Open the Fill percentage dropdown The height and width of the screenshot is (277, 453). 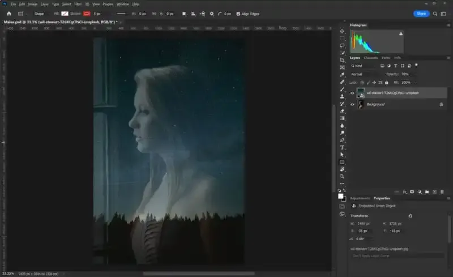pyautogui.click(x=416, y=82)
